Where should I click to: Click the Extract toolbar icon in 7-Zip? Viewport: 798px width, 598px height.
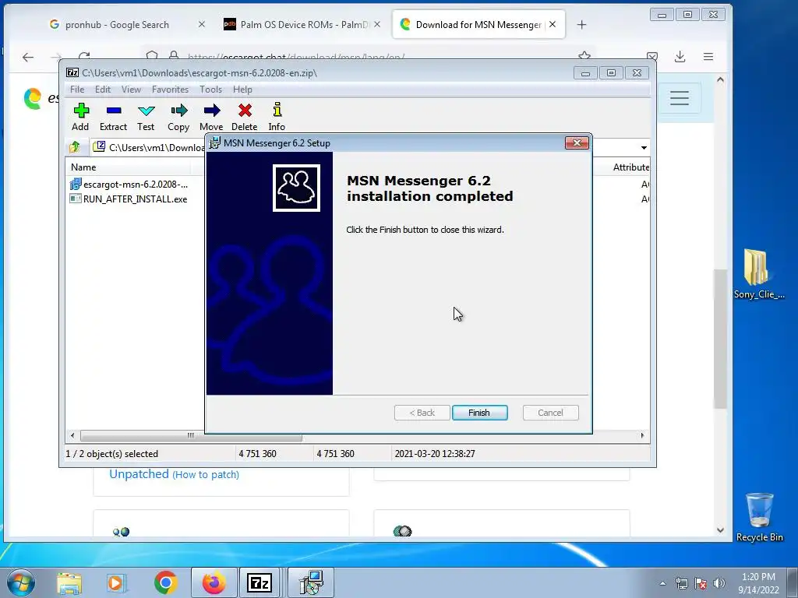pyautogui.click(x=113, y=117)
